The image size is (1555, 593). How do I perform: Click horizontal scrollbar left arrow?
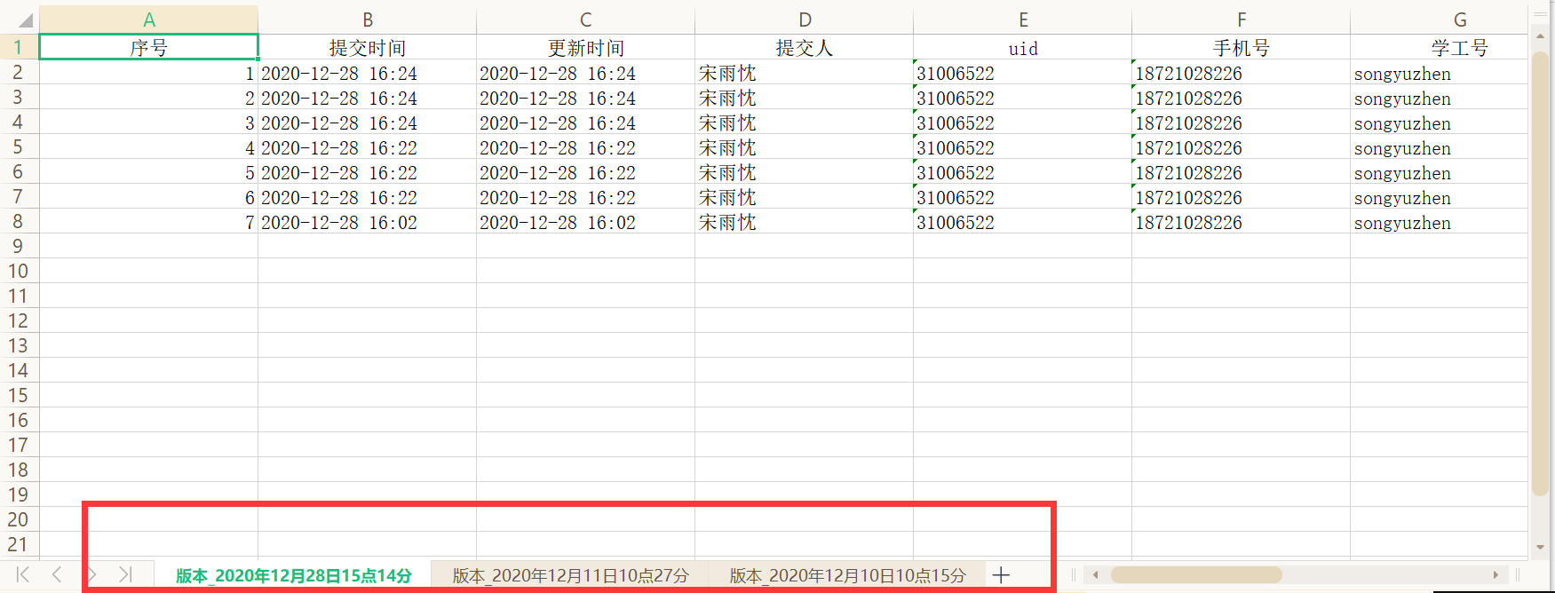[1095, 574]
